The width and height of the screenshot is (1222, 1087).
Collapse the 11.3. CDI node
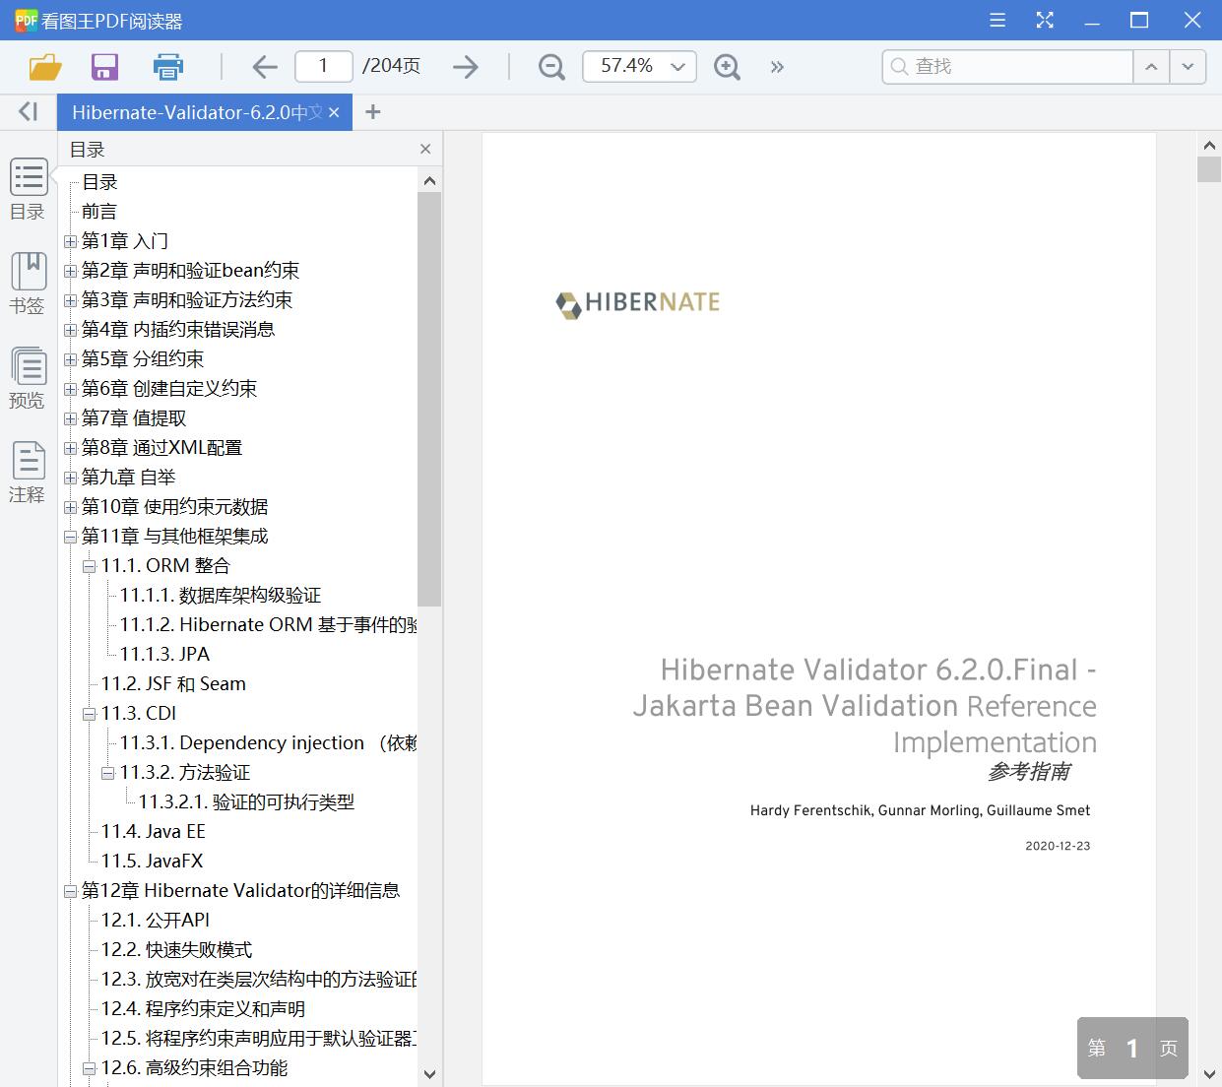[90, 714]
